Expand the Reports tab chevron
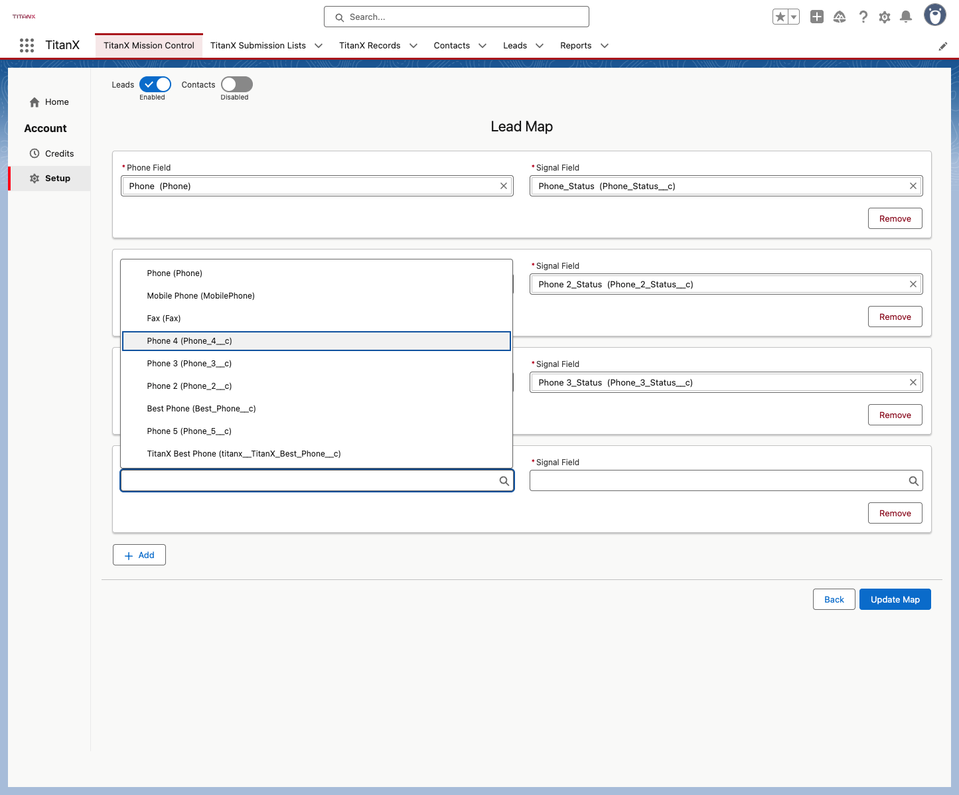 point(605,46)
